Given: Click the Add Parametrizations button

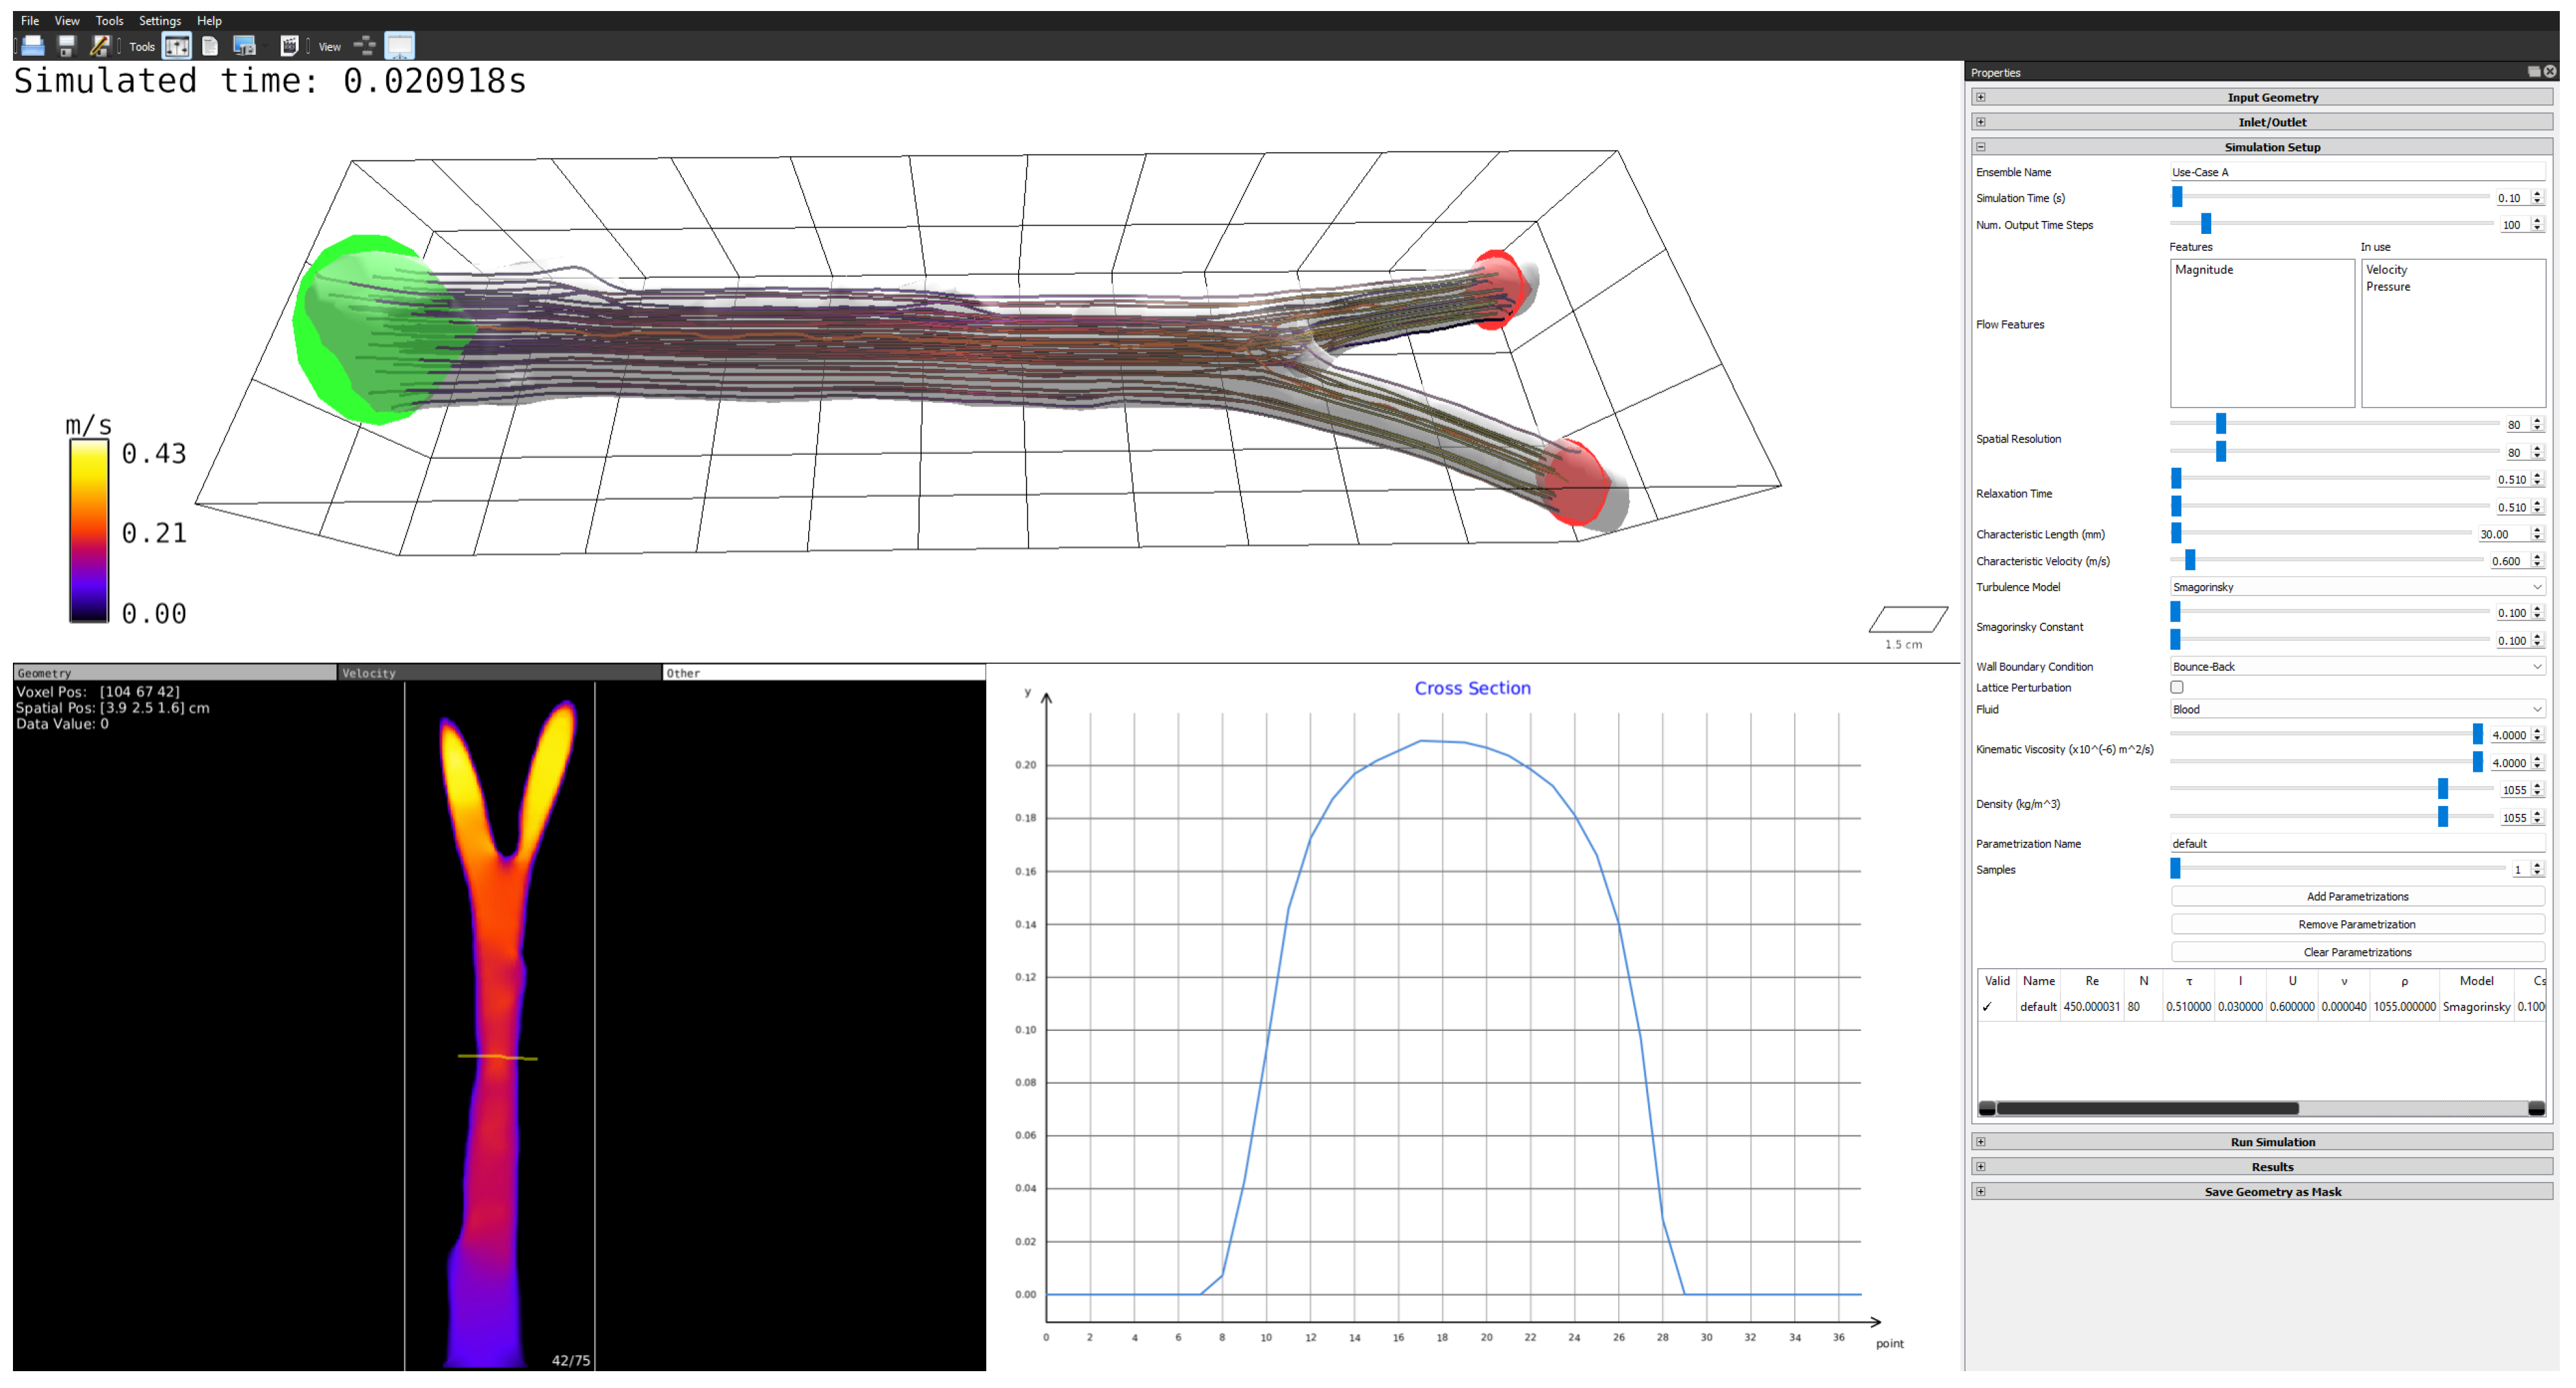Looking at the screenshot, I should tap(2357, 897).
